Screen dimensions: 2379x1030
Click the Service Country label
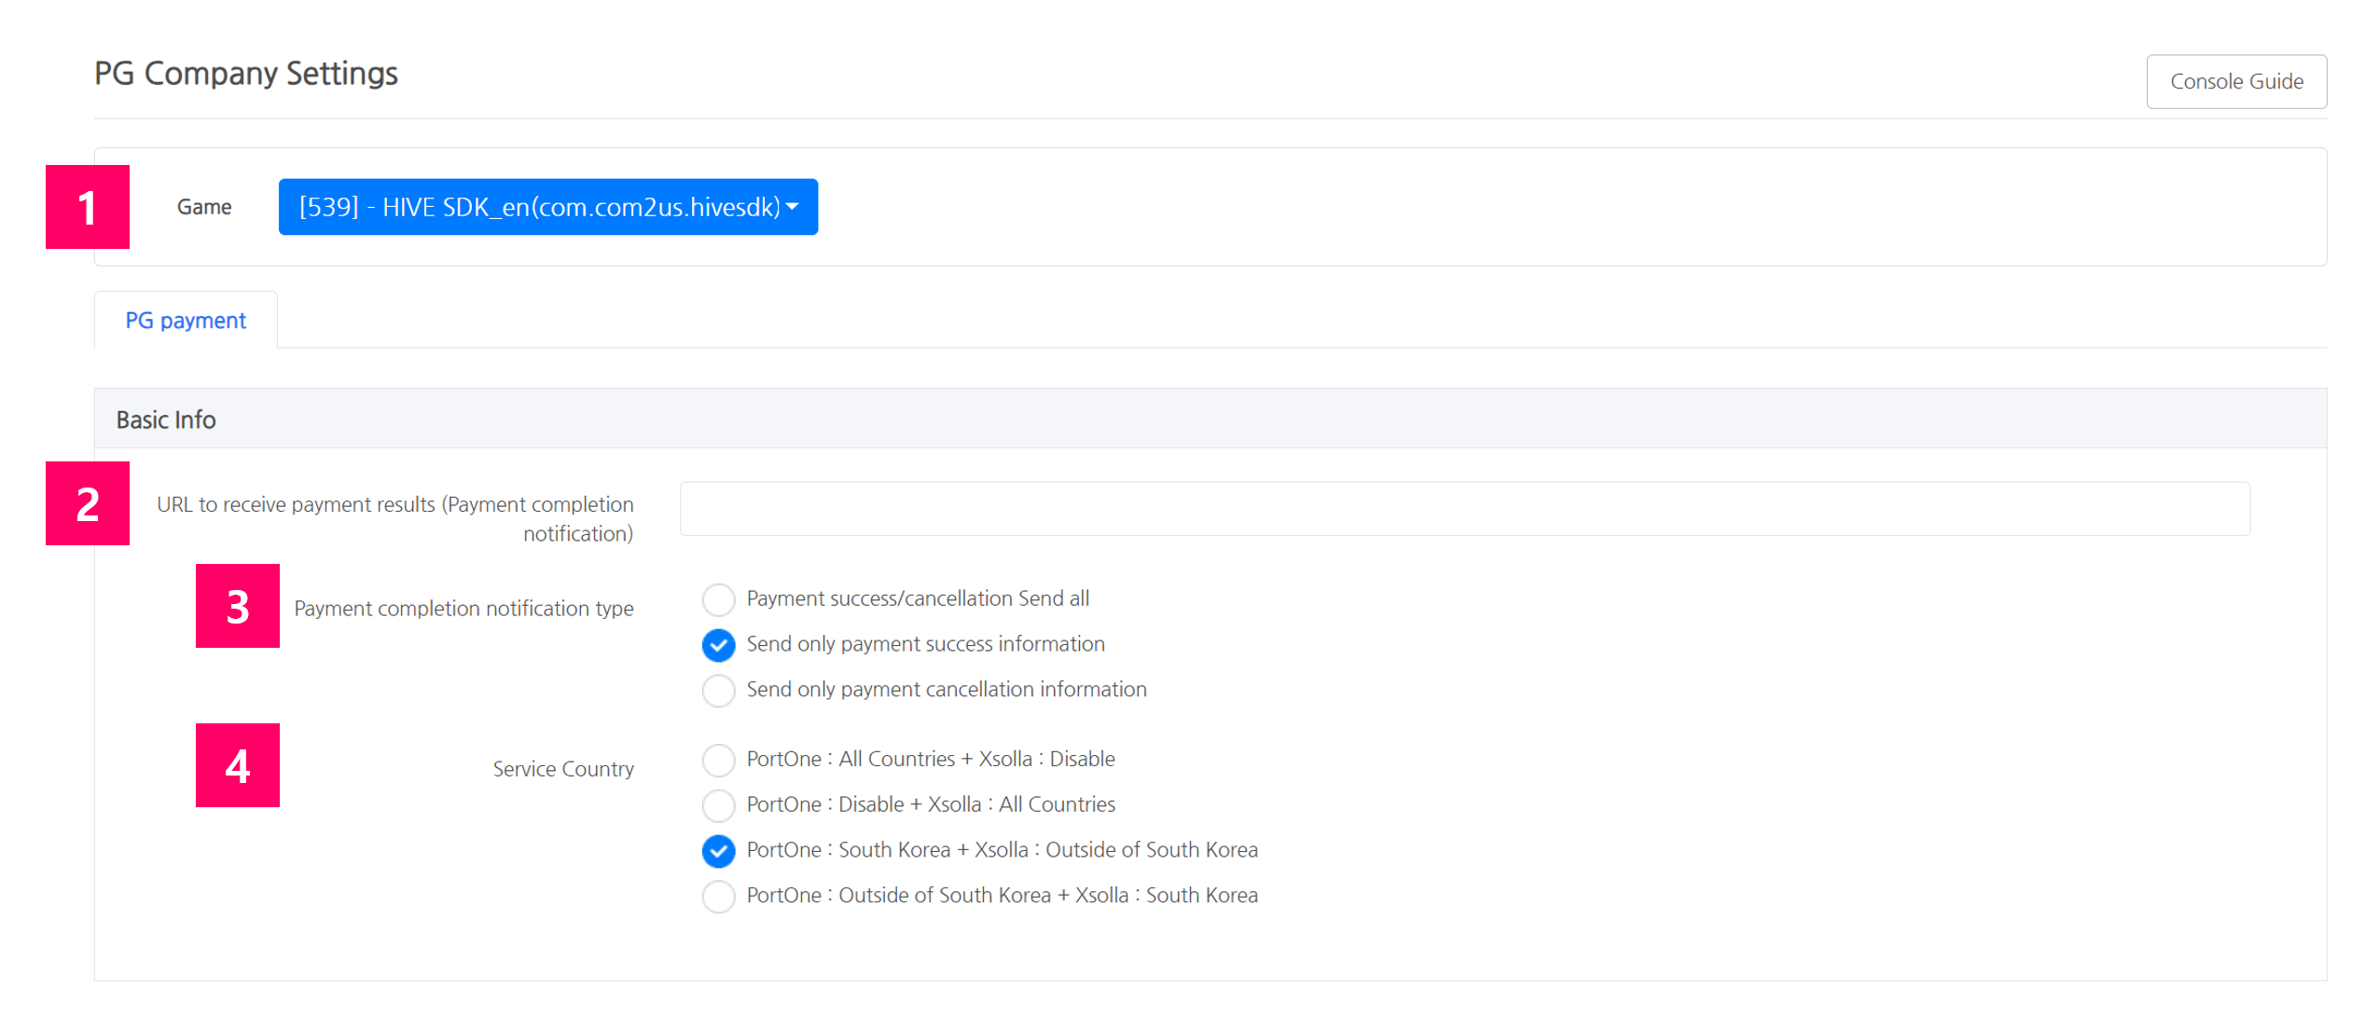[x=563, y=769]
